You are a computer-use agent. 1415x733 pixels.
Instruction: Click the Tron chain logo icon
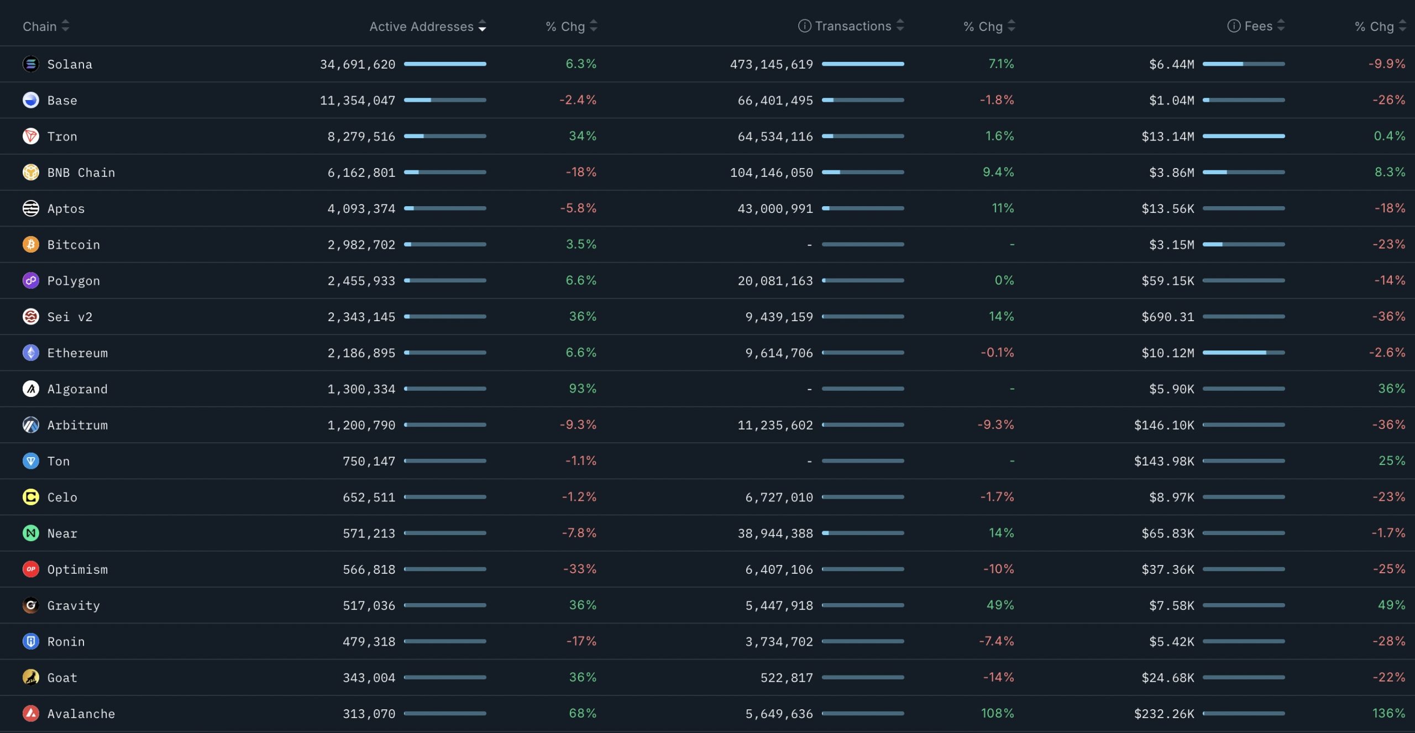31,136
